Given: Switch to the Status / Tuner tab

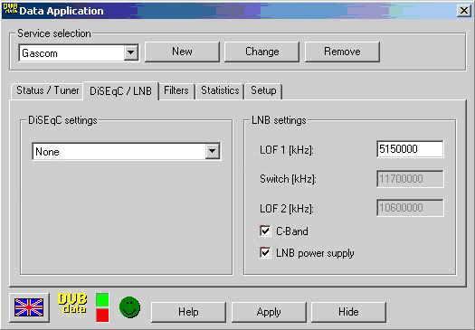Looking at the screenshot, I should point(47,90).
